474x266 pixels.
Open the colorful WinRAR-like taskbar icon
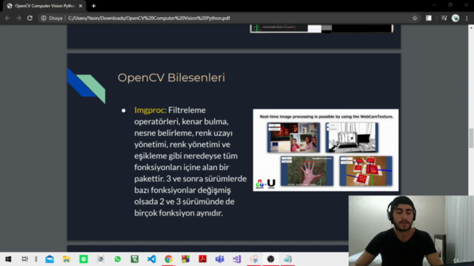pyautogui.click(x=186, y=259)
